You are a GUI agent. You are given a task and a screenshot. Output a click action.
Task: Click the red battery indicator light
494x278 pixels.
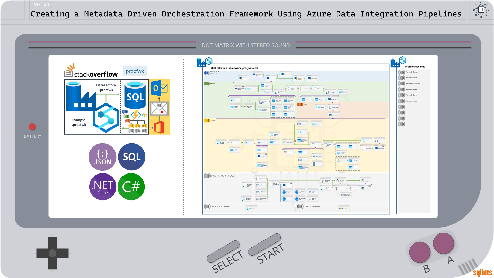point(32,127)
